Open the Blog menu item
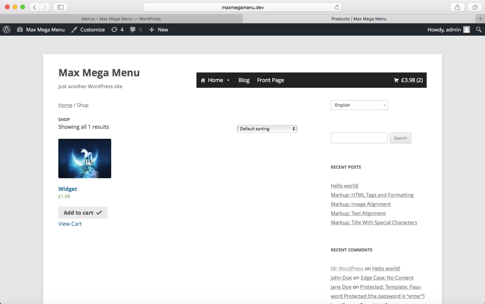The image size is (485, 304). pyautogui.click(x=244, y=80)
